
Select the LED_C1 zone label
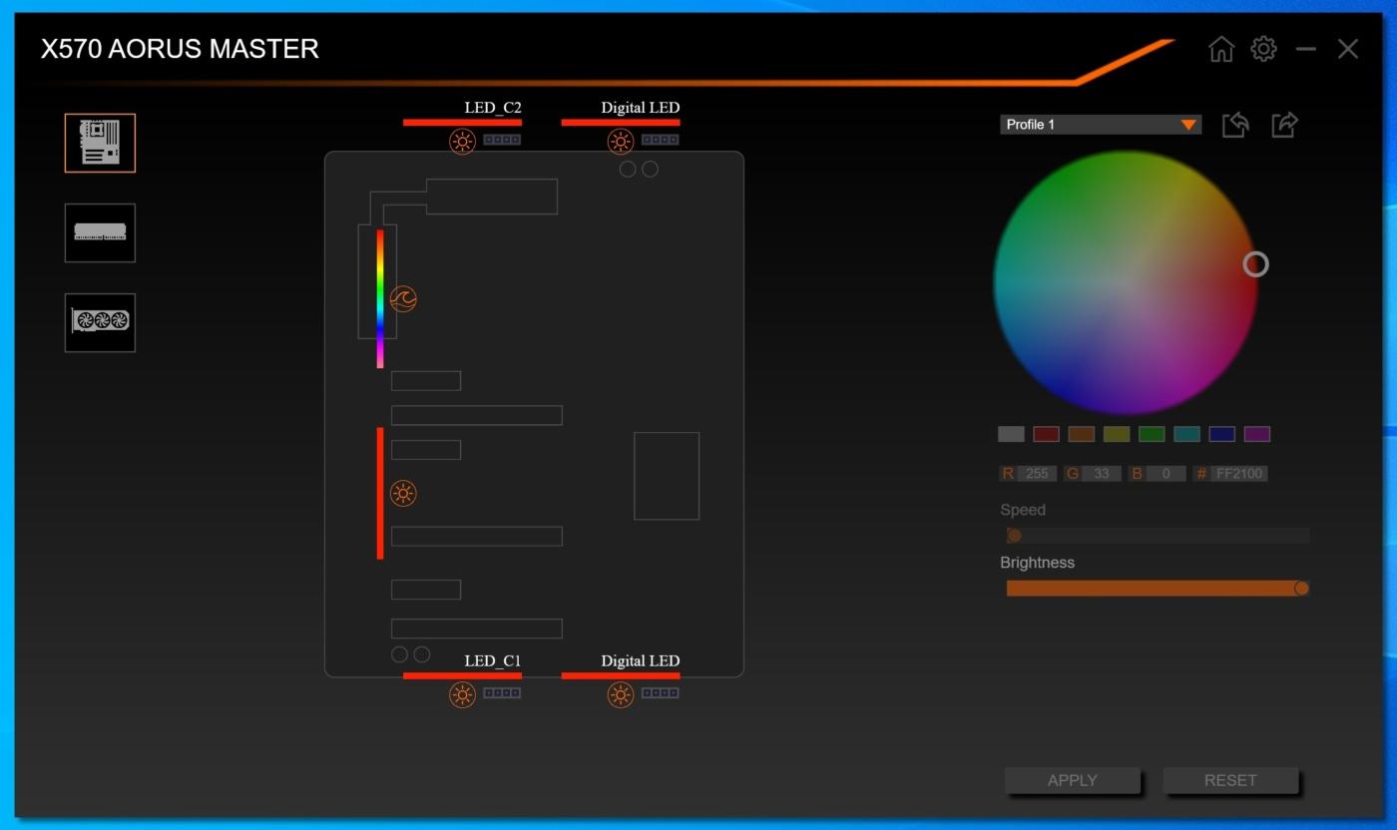(493, 660)
